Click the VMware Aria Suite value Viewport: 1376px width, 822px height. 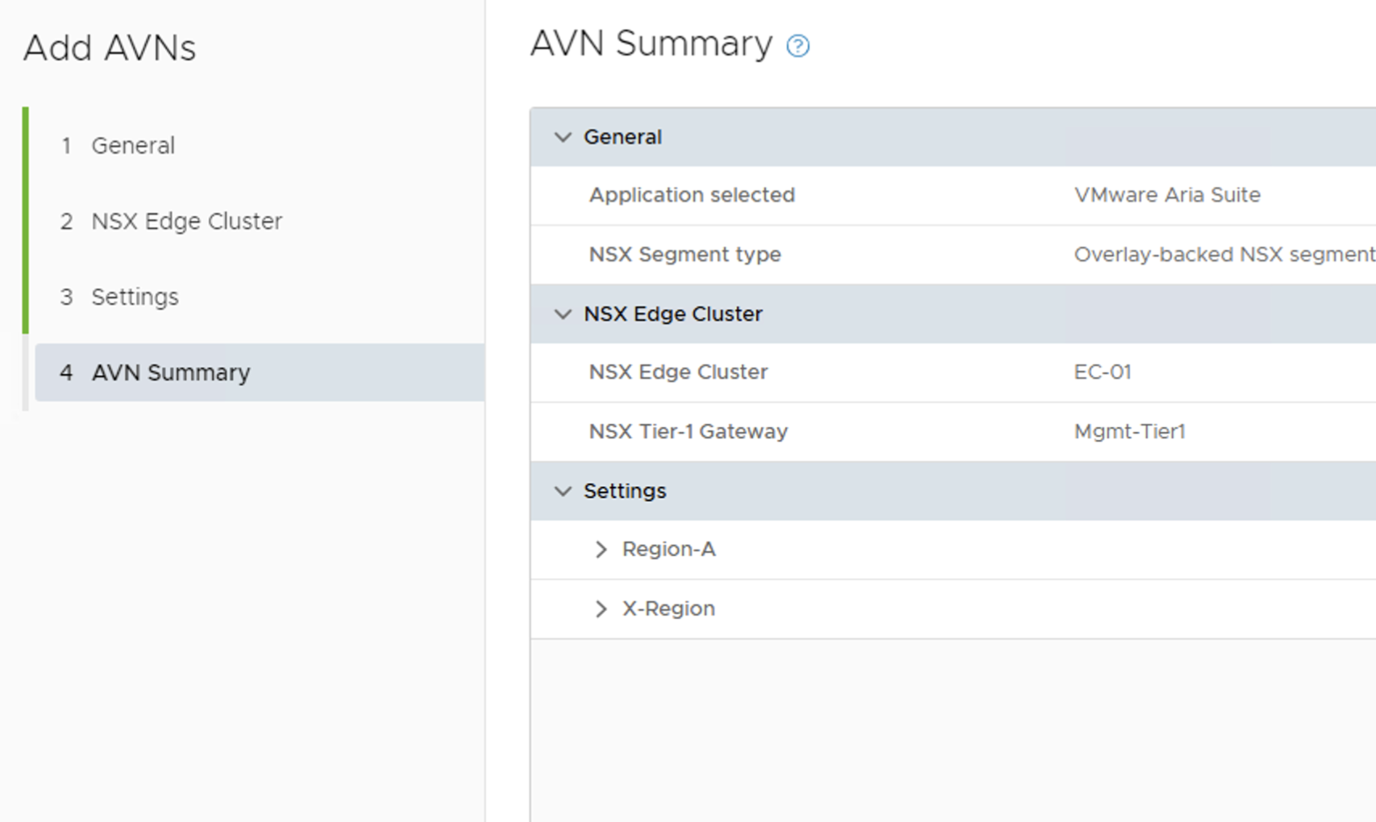(1166, 195)
